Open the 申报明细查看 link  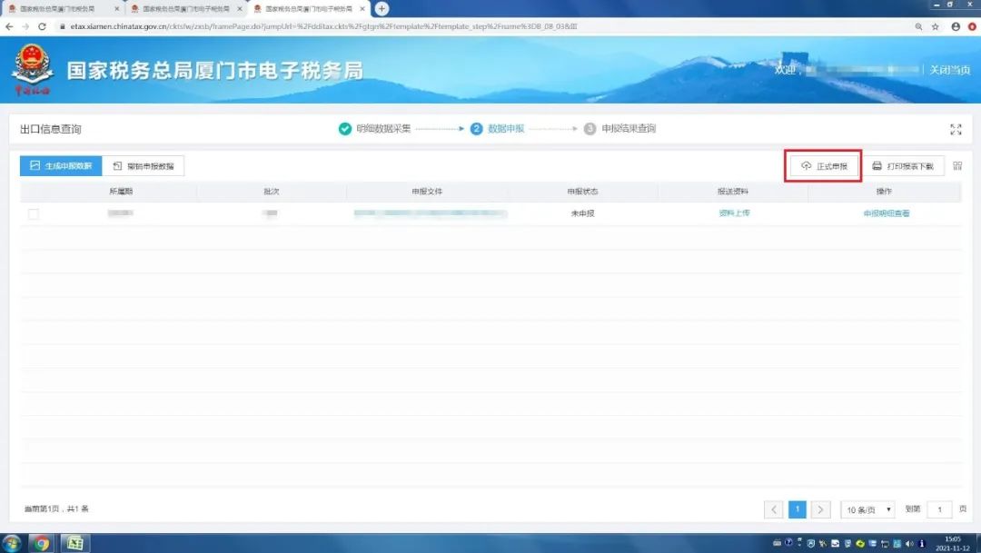(886, 213)
